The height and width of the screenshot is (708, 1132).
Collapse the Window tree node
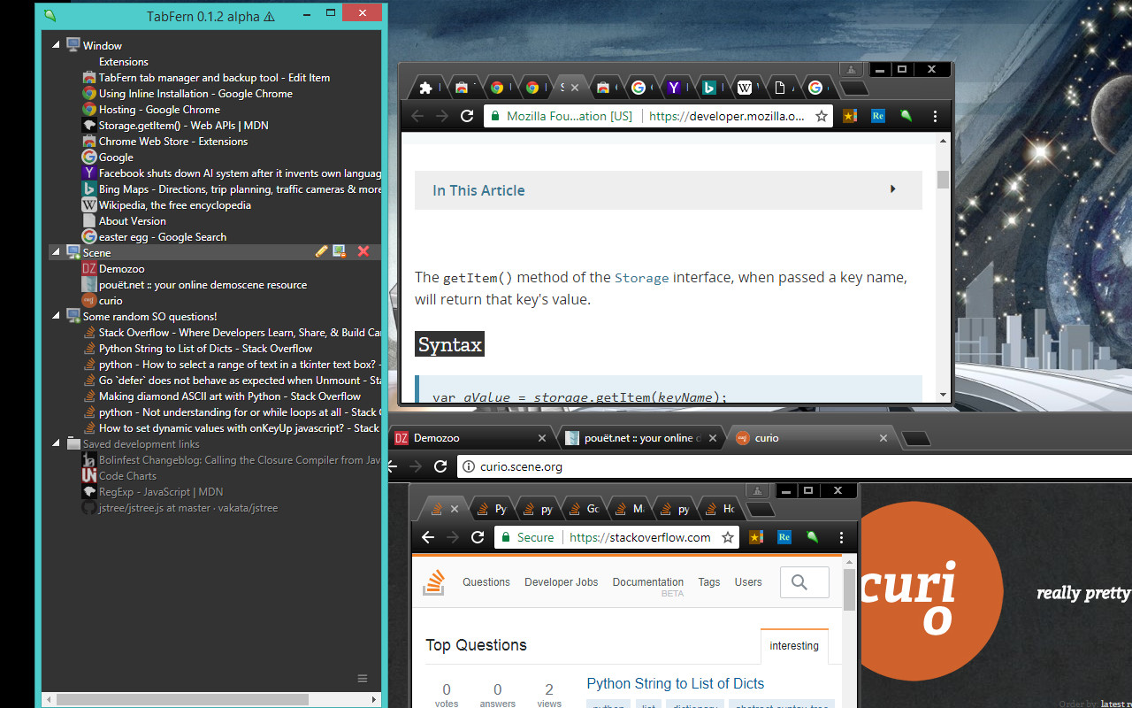pos(57,45)
